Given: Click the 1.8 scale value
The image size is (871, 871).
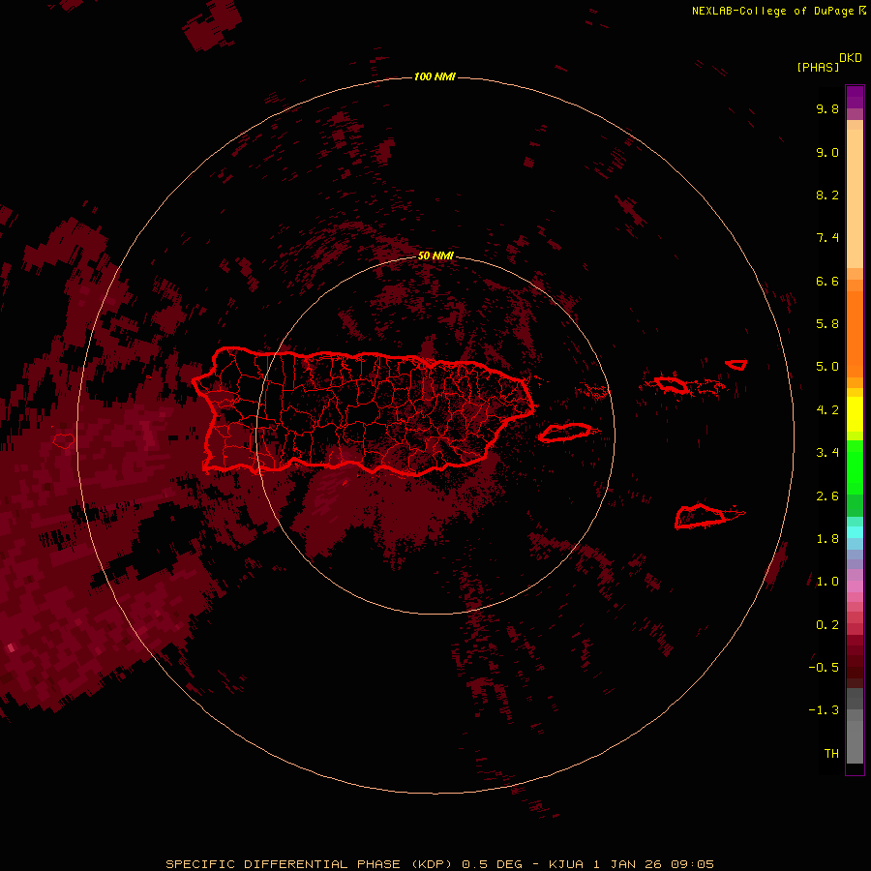Looking at the screenshot, I should [827, 539].
